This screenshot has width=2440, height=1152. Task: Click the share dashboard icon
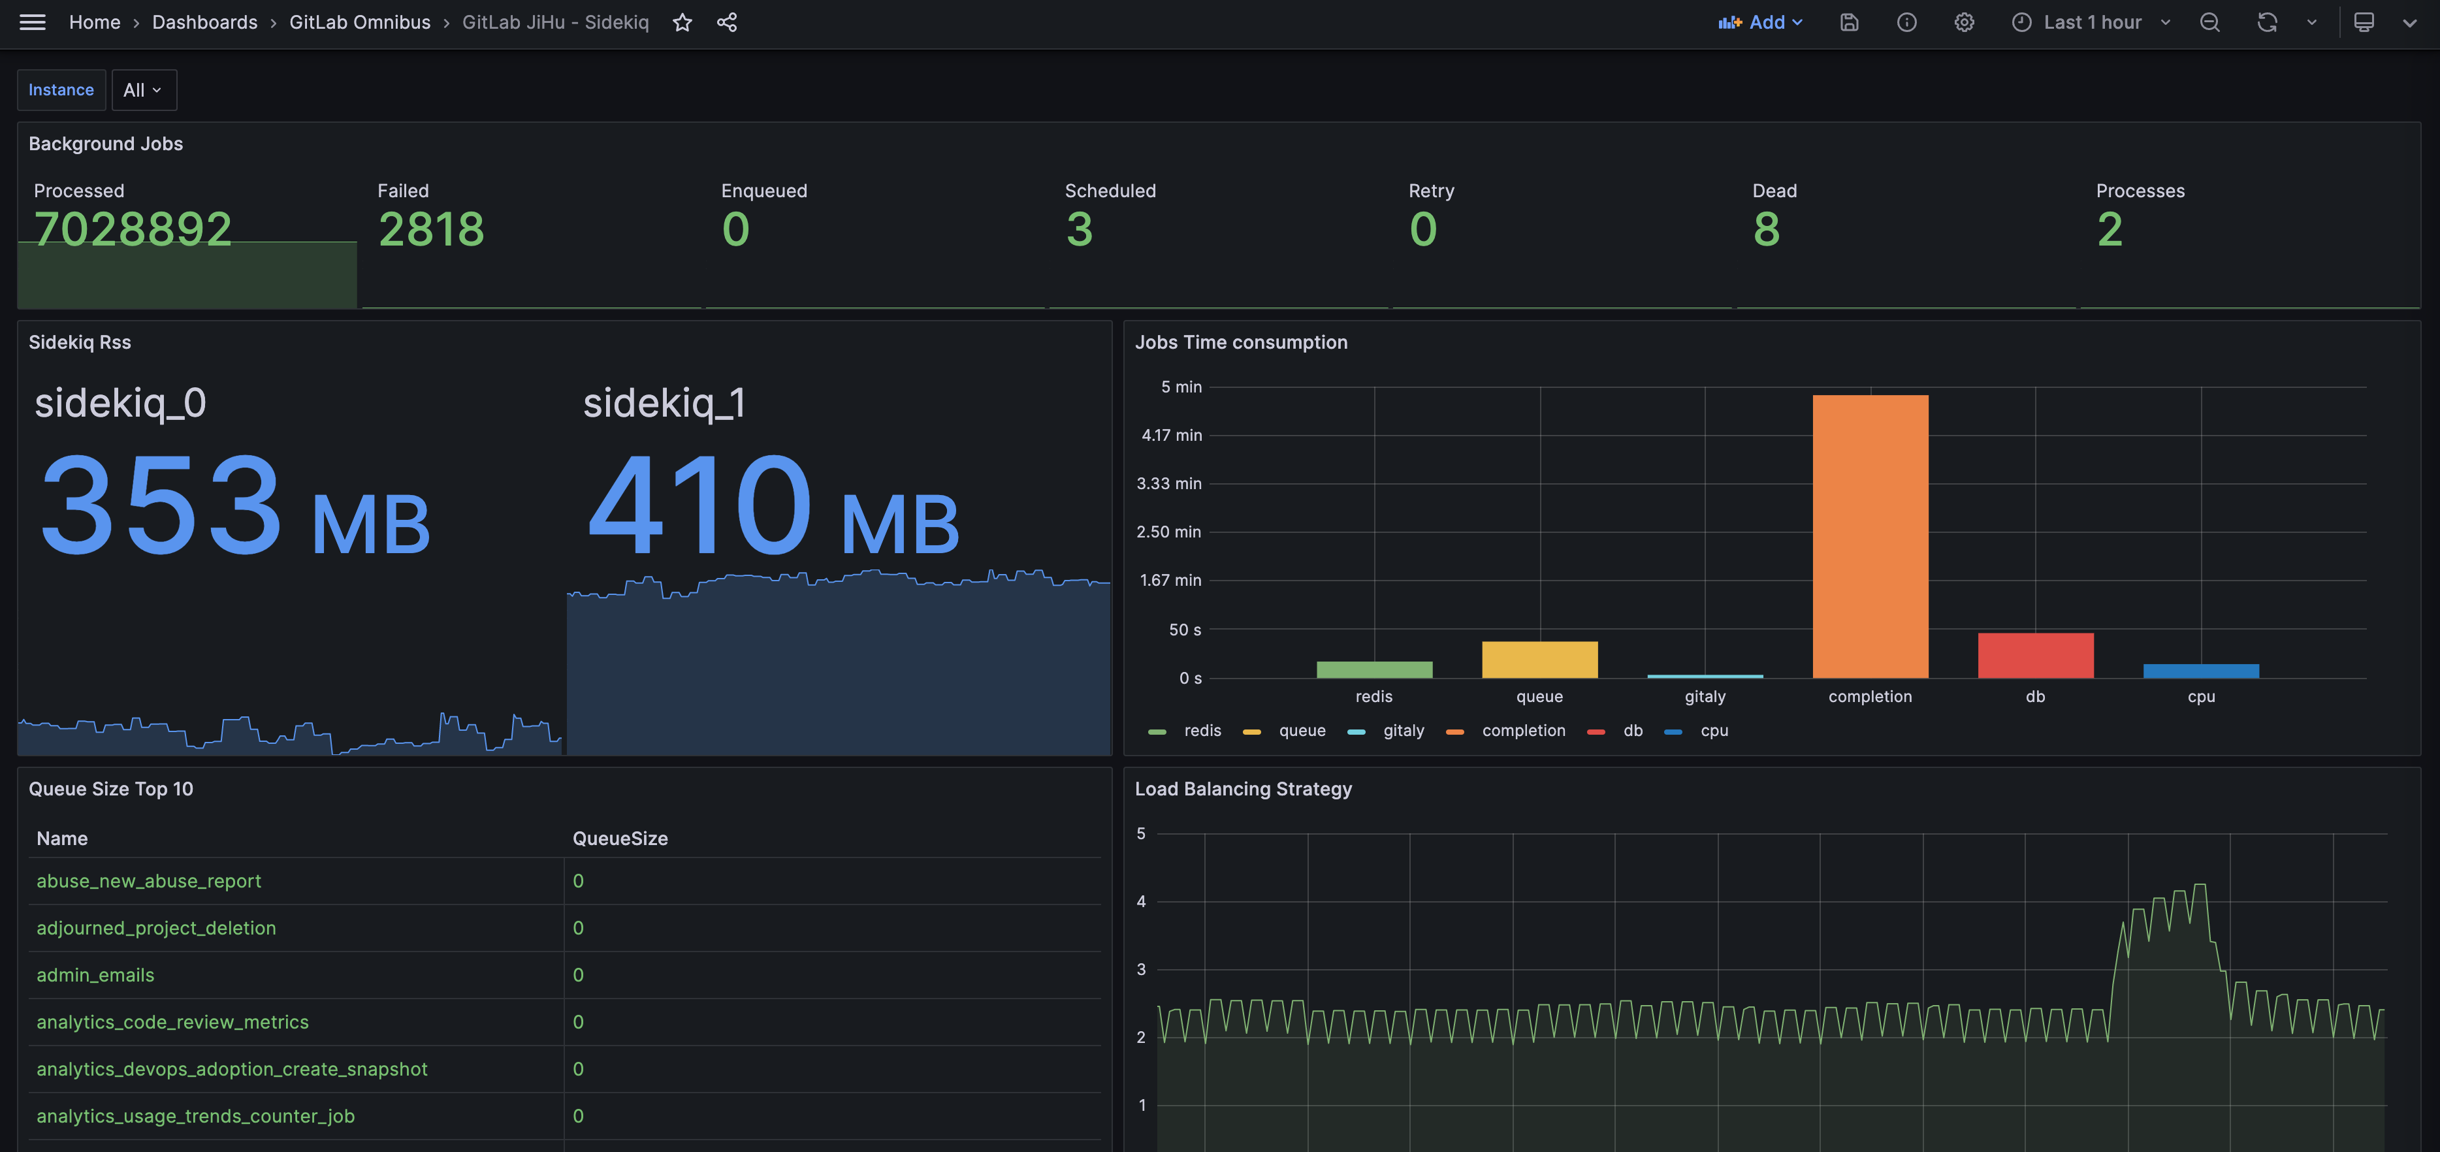[x=726, y=22]
